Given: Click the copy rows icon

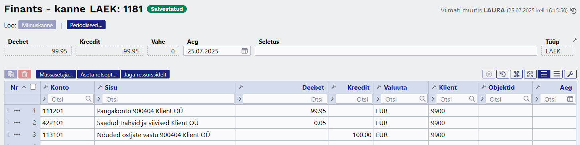Looking at the screenshot, I should pyautogui.click(x=11, y=74).
